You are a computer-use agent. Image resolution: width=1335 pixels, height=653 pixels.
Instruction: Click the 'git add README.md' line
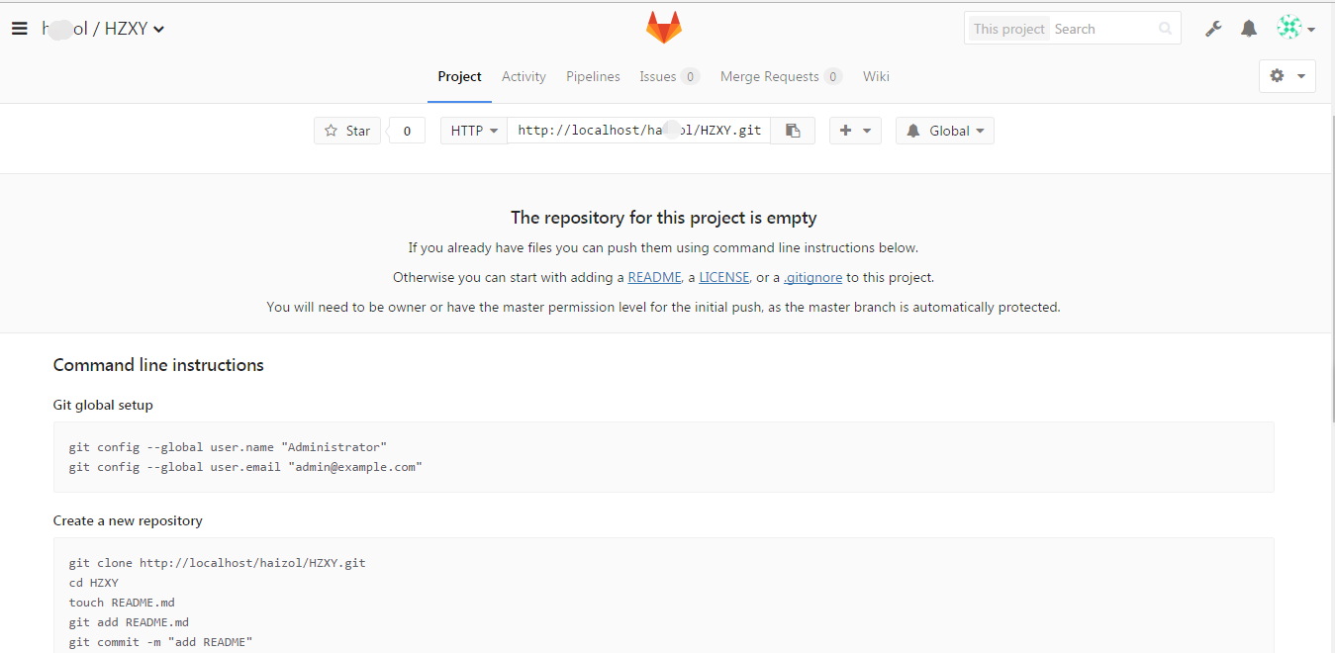click(x=129, y=622)
